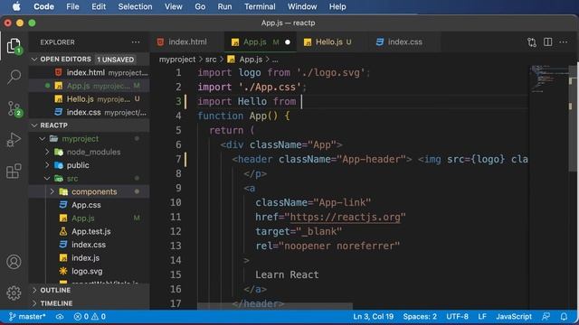This screenshot has width=579, height=325.
Task: Open App.css in file tree
Action: point(86,205)
